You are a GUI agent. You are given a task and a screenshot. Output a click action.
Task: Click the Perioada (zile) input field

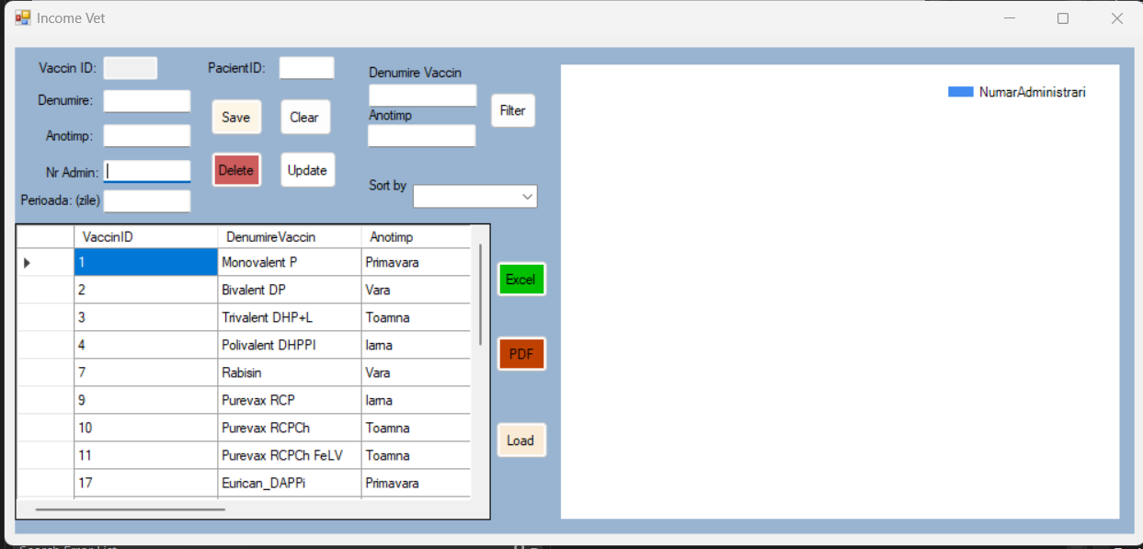coord(146,200)
